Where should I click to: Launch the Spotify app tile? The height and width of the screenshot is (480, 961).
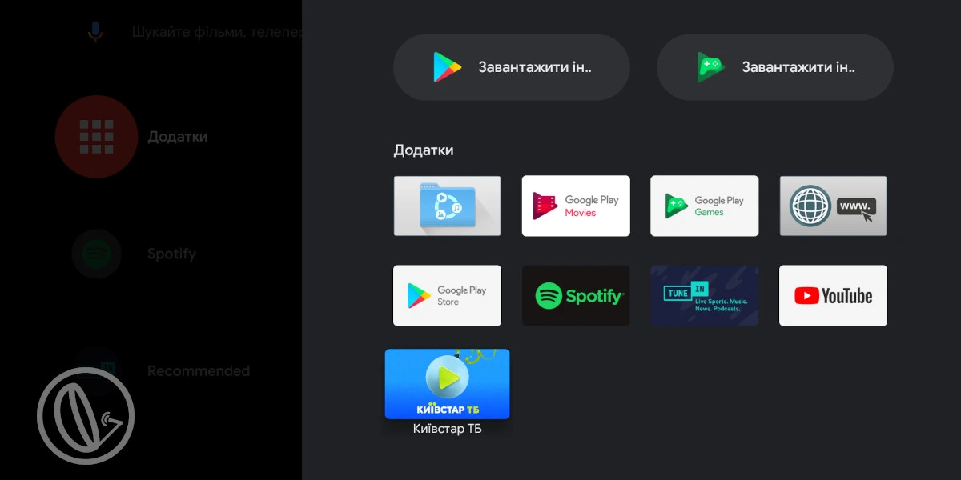point(576,296)
